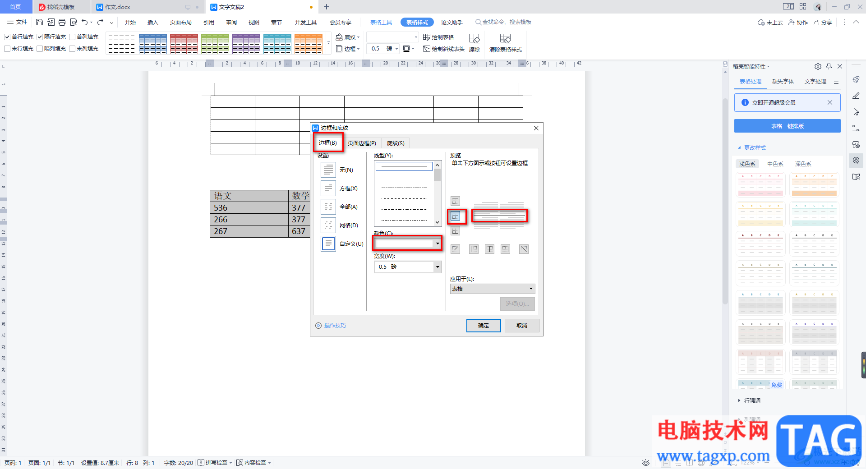
Task: Toggle the left border preview button
Action: (x=474, y=249)
